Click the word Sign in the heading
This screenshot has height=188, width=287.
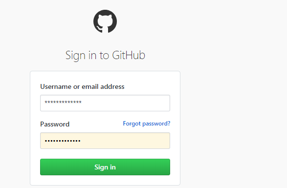[75, 56]
